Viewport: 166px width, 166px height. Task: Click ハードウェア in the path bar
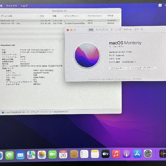[x=33, y=112]
